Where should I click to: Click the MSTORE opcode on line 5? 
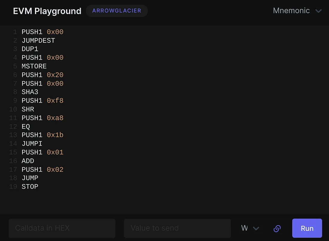pos(34,66)
